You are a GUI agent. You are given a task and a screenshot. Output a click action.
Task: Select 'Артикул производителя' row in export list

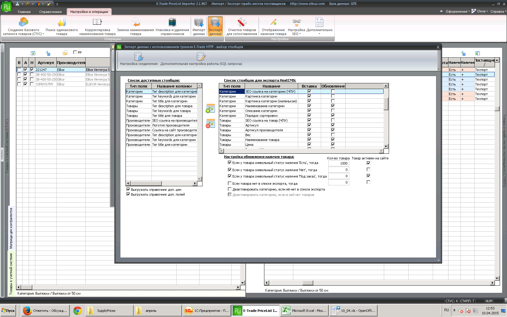(x=301, y=130)
